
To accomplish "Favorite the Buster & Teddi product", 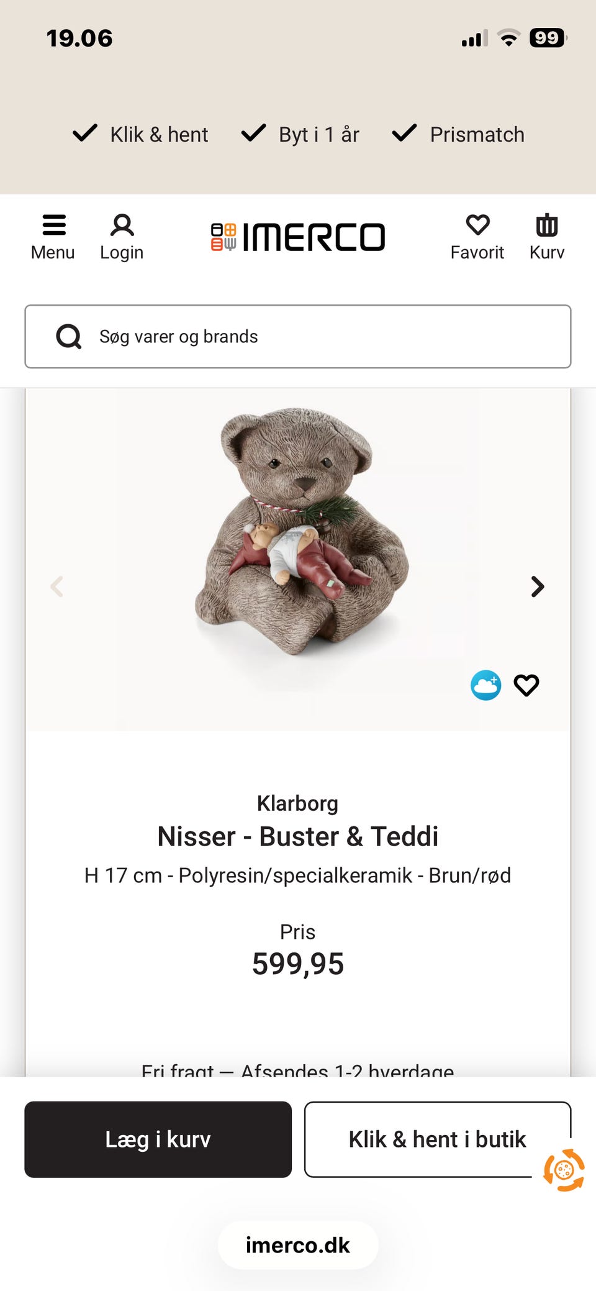I will click(x=526, y=685).
